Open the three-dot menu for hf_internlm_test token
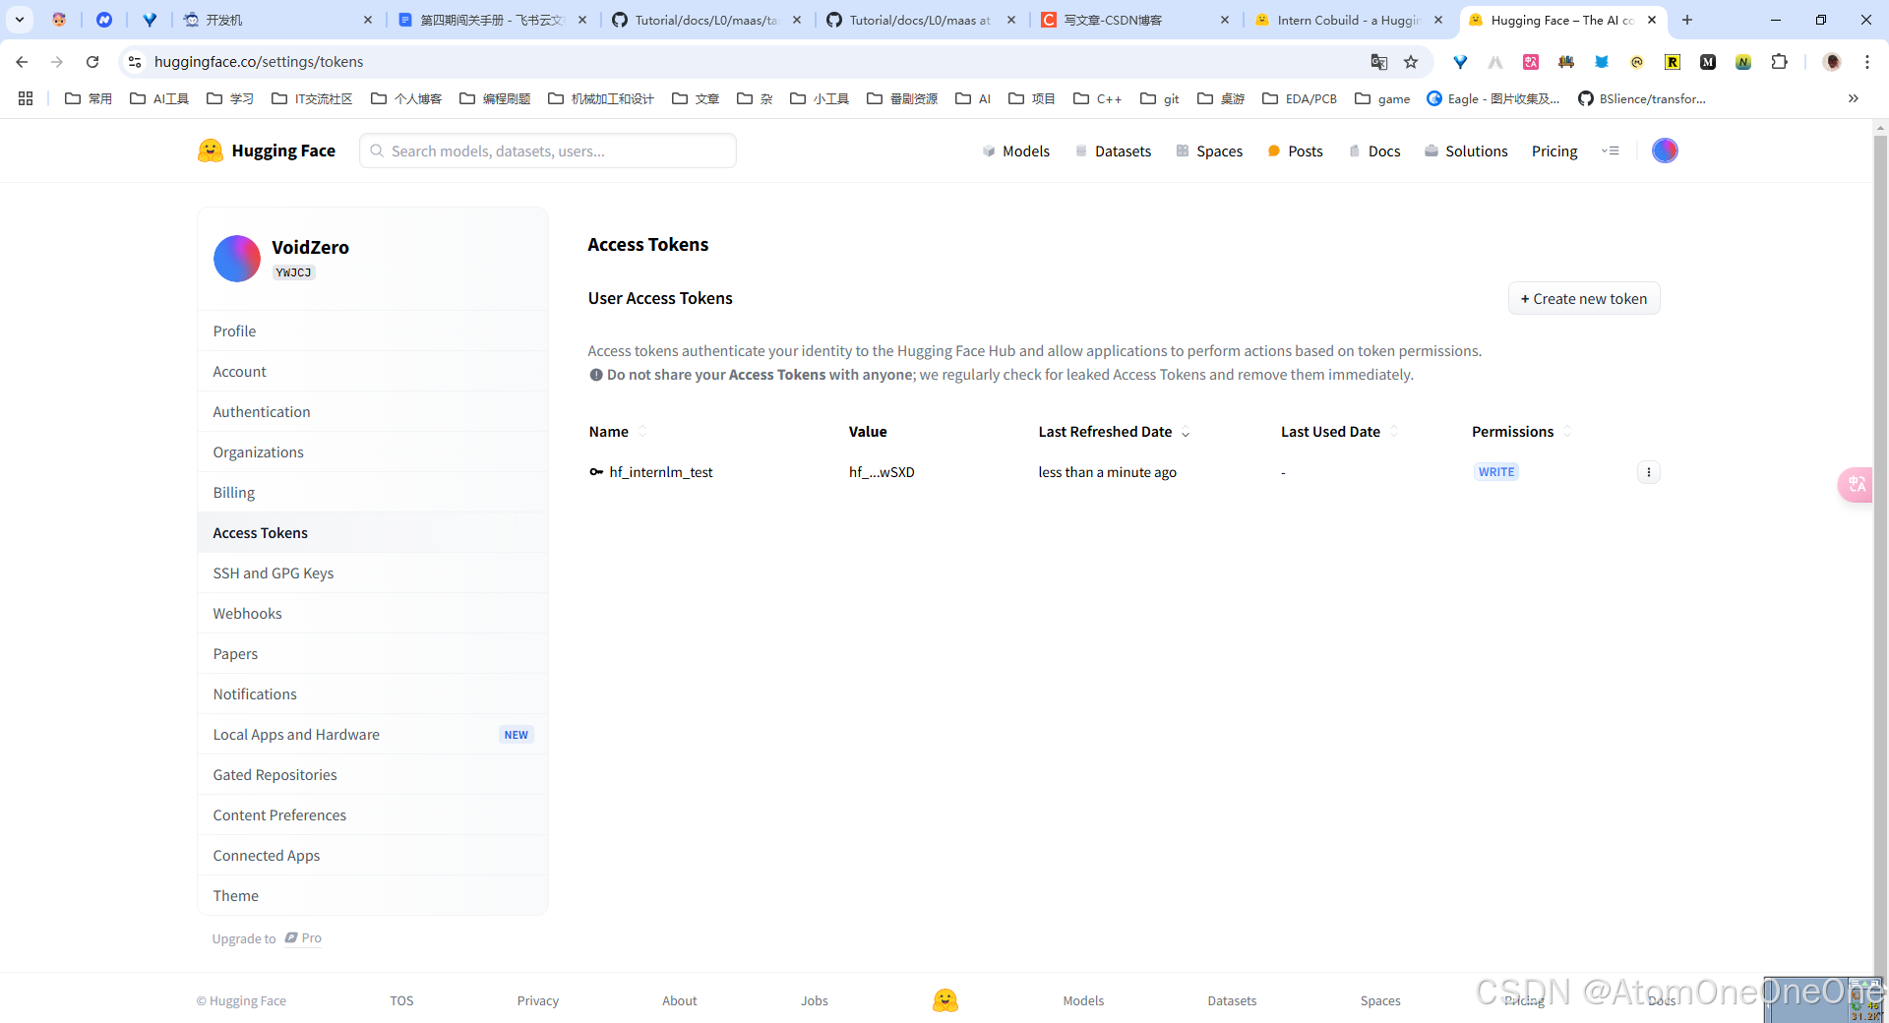The image size is (1889, 1023). [x=1648, y=472]
